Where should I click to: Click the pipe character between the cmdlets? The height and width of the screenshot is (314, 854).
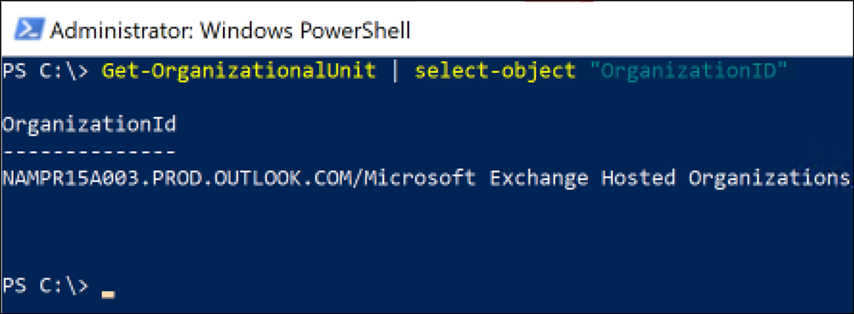coord(396,71)
